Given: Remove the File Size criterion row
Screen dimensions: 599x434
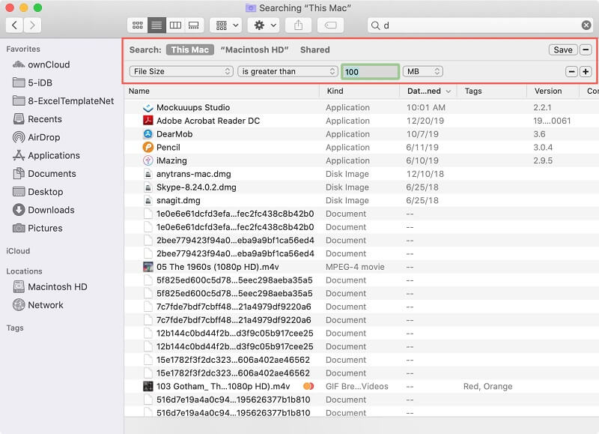Looking at the screenshot, I should pos(571,71).
